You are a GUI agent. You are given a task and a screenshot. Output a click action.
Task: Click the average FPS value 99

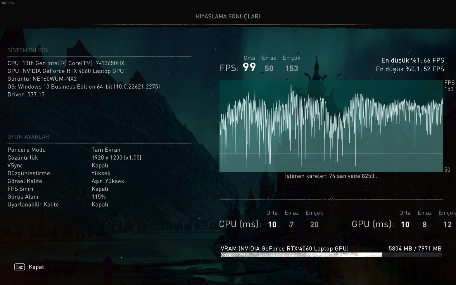pos(249,67)
